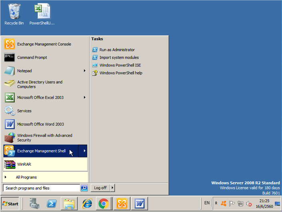
Task: Click the Exchange Management Shell icon
Action: coord(10,151)
